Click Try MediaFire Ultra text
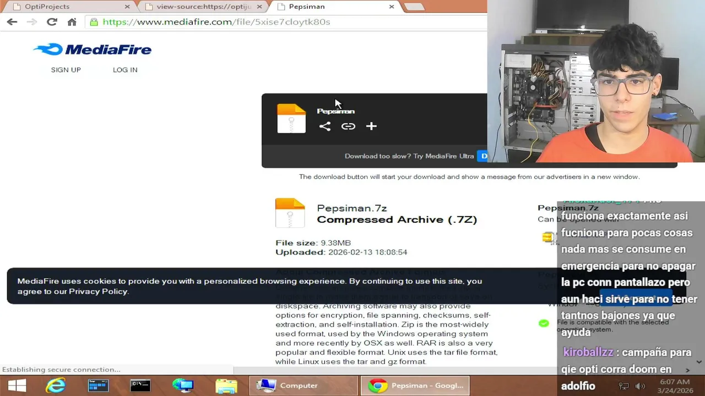Screen dimensions: 705x396 [444, 156]
